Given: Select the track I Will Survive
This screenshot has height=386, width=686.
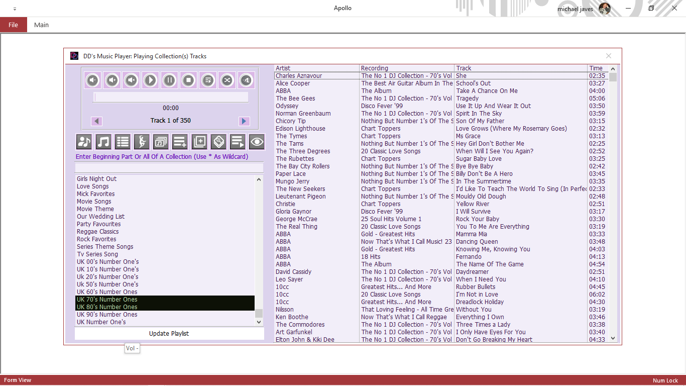Looking at the screenshot, I should click(x=441, y=212).
